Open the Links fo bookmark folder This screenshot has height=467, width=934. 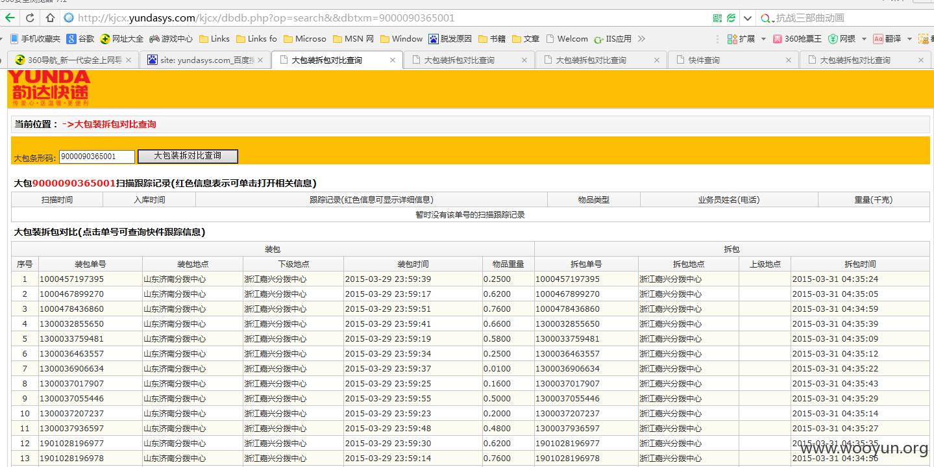pos(257,39)
